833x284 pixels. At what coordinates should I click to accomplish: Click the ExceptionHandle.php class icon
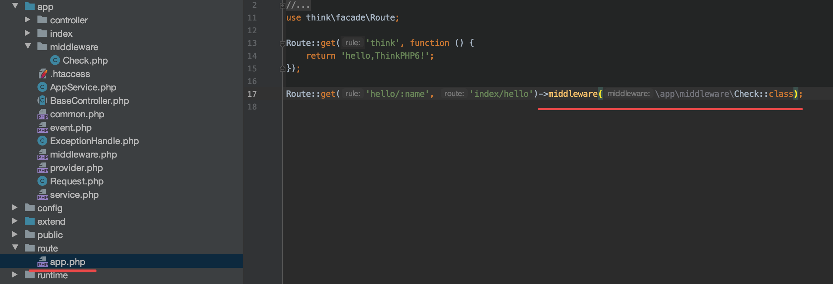(42, 141)
